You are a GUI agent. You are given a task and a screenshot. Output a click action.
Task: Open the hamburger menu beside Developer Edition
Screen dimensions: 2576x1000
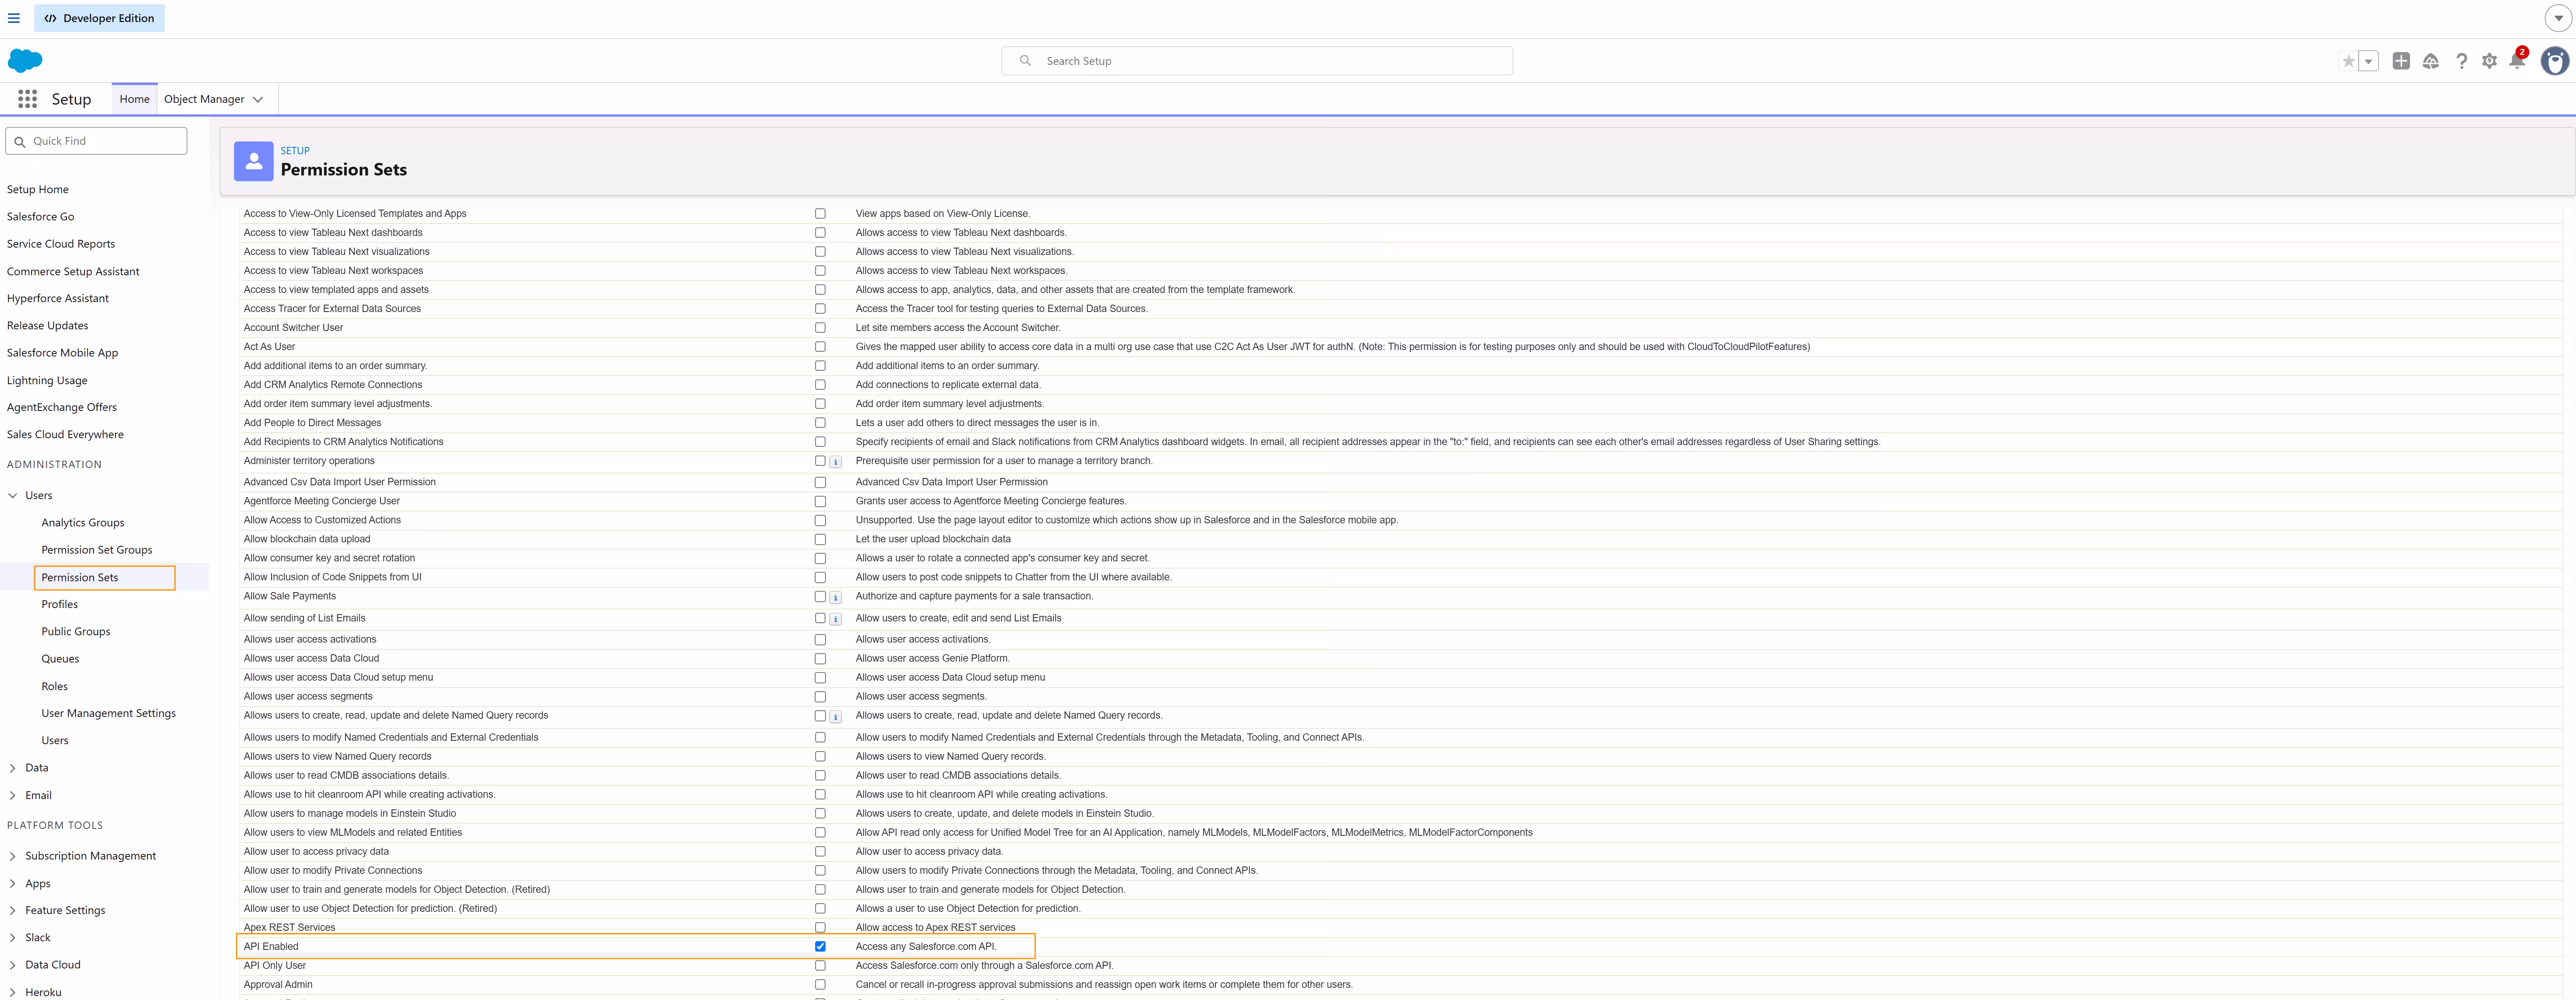pos(14,18)
